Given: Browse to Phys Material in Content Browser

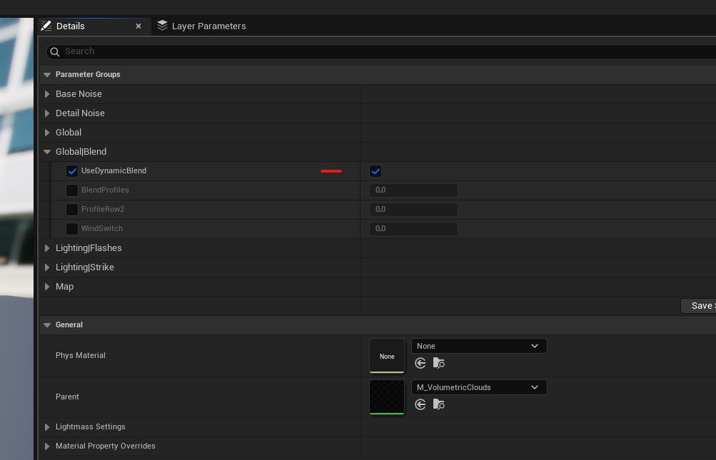Looking at the screenshot, I should pos(439,363).
